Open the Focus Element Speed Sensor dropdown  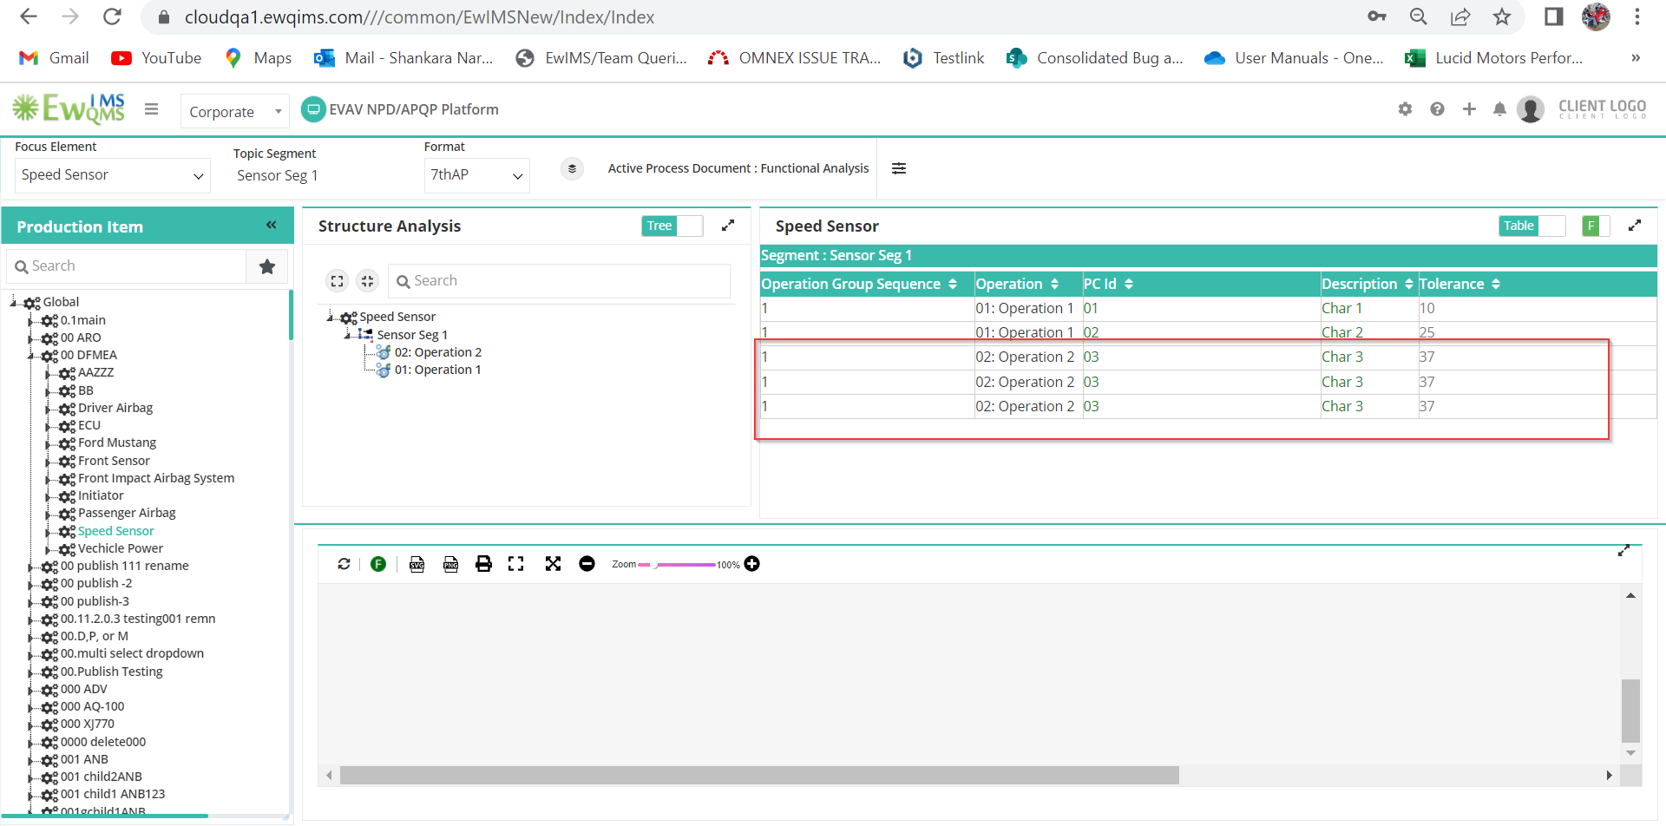click(x=113, y=175)
